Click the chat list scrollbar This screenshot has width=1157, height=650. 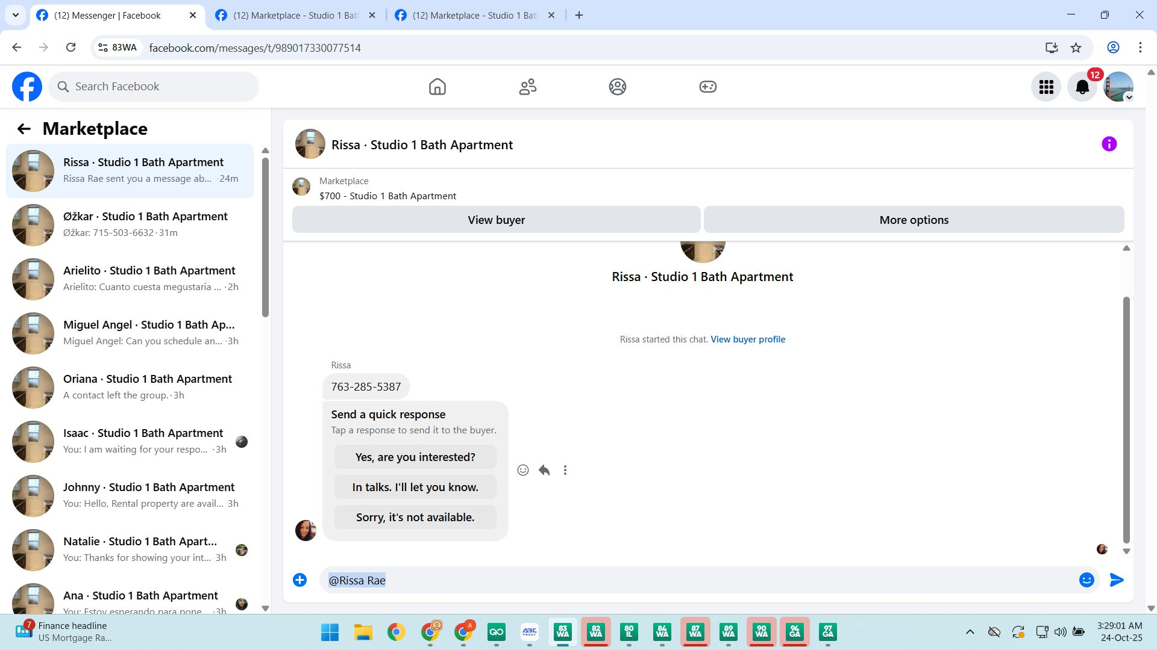265,237
